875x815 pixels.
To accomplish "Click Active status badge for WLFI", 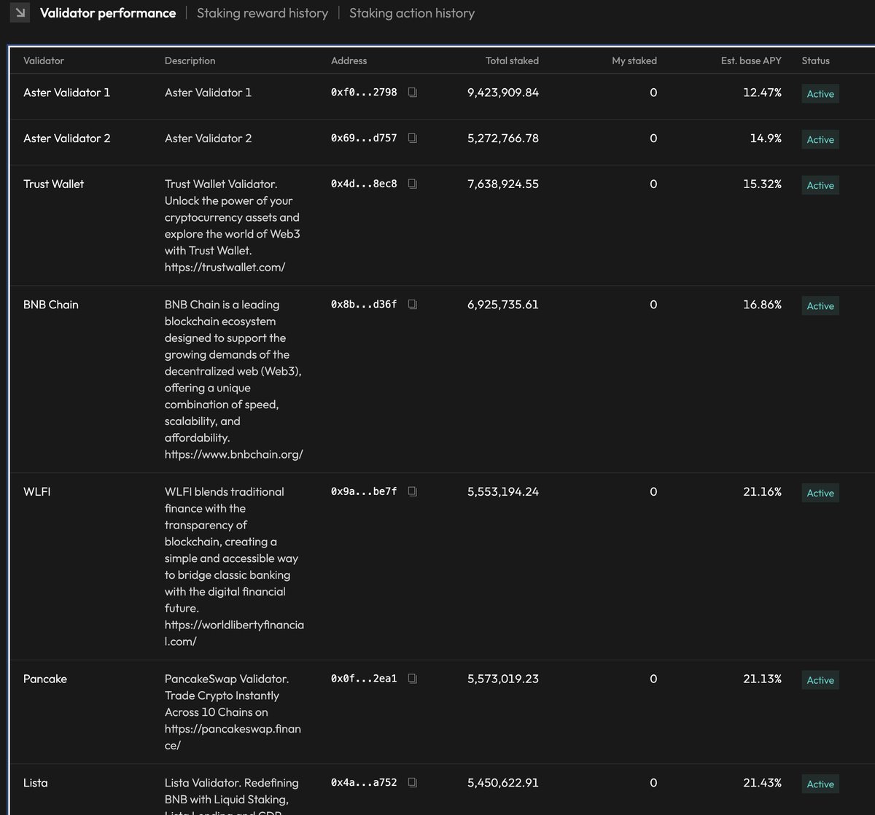I will (820, 493).
